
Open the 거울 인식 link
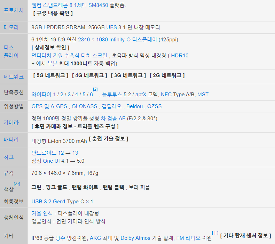coord(42,213)
